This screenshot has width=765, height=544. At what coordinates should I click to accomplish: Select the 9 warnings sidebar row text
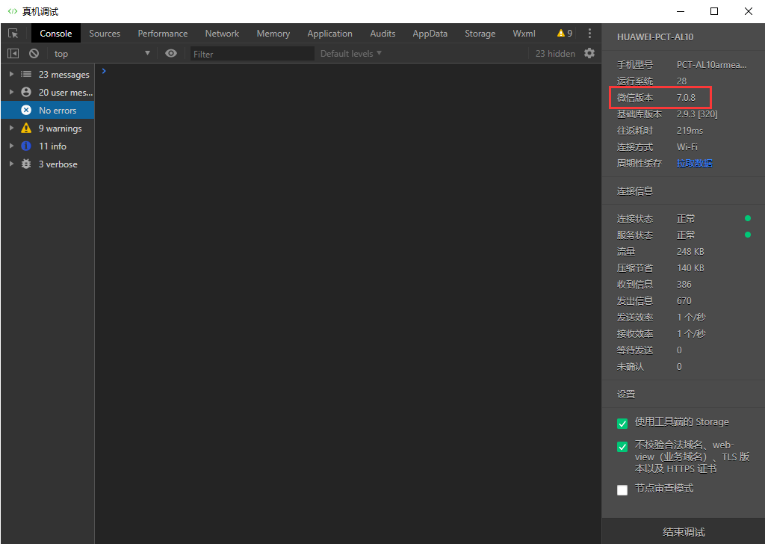click(61, 129)
